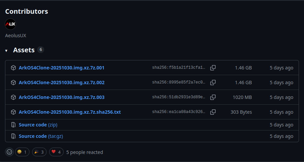Click the package icon beside sha256.txt
Viewport: 304px width, 162px height.
(13, 112)
